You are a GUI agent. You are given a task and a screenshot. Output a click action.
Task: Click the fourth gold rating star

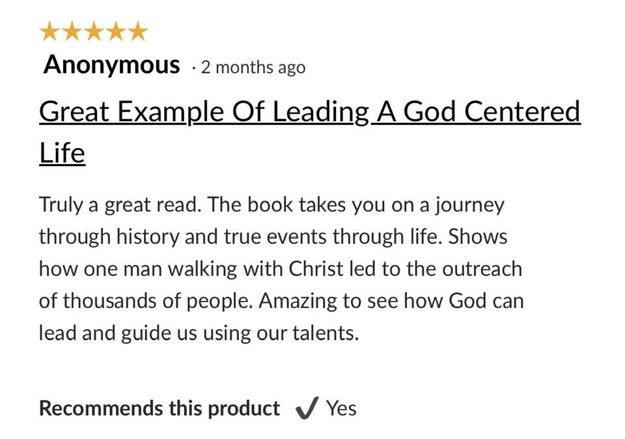(x=116, y=31)
